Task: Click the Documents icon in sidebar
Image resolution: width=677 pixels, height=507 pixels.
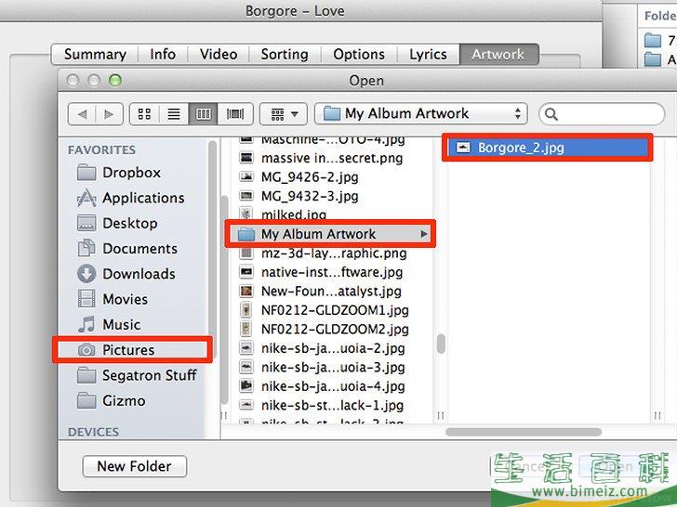Action: tap(86, 248)
